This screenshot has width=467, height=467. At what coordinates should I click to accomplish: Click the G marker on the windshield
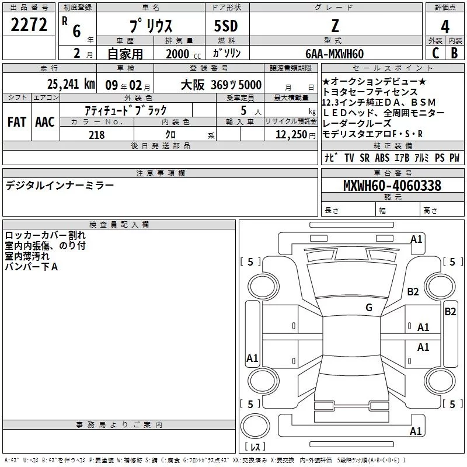(369, 308)
